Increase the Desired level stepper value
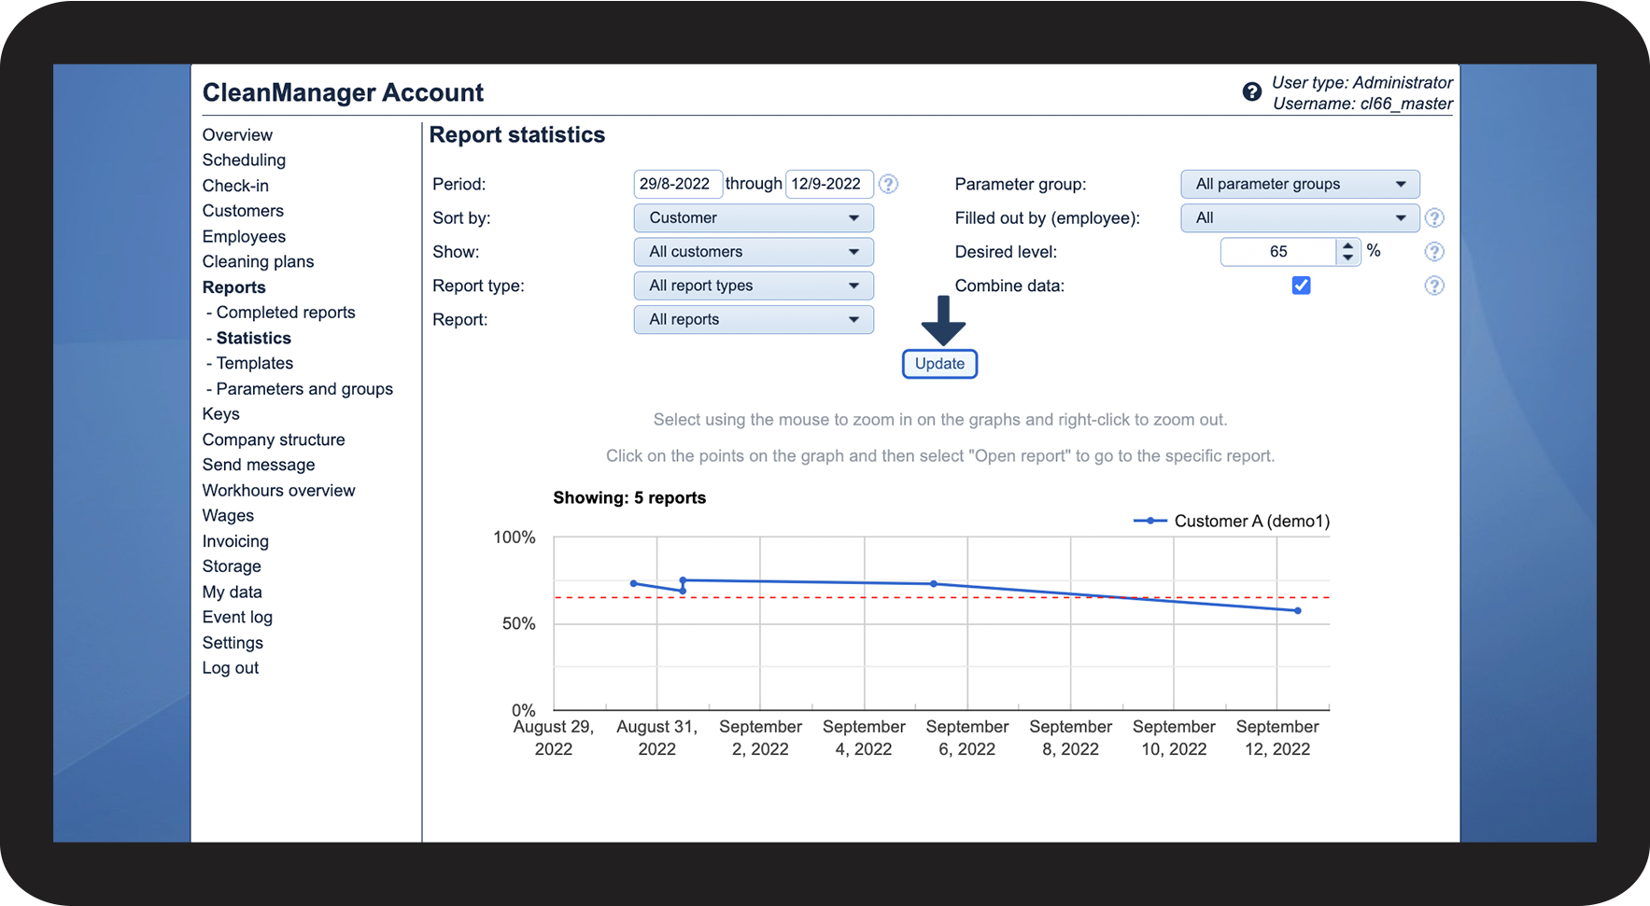The width and height of the screenshot is (1650, 906). (1347, 245)
